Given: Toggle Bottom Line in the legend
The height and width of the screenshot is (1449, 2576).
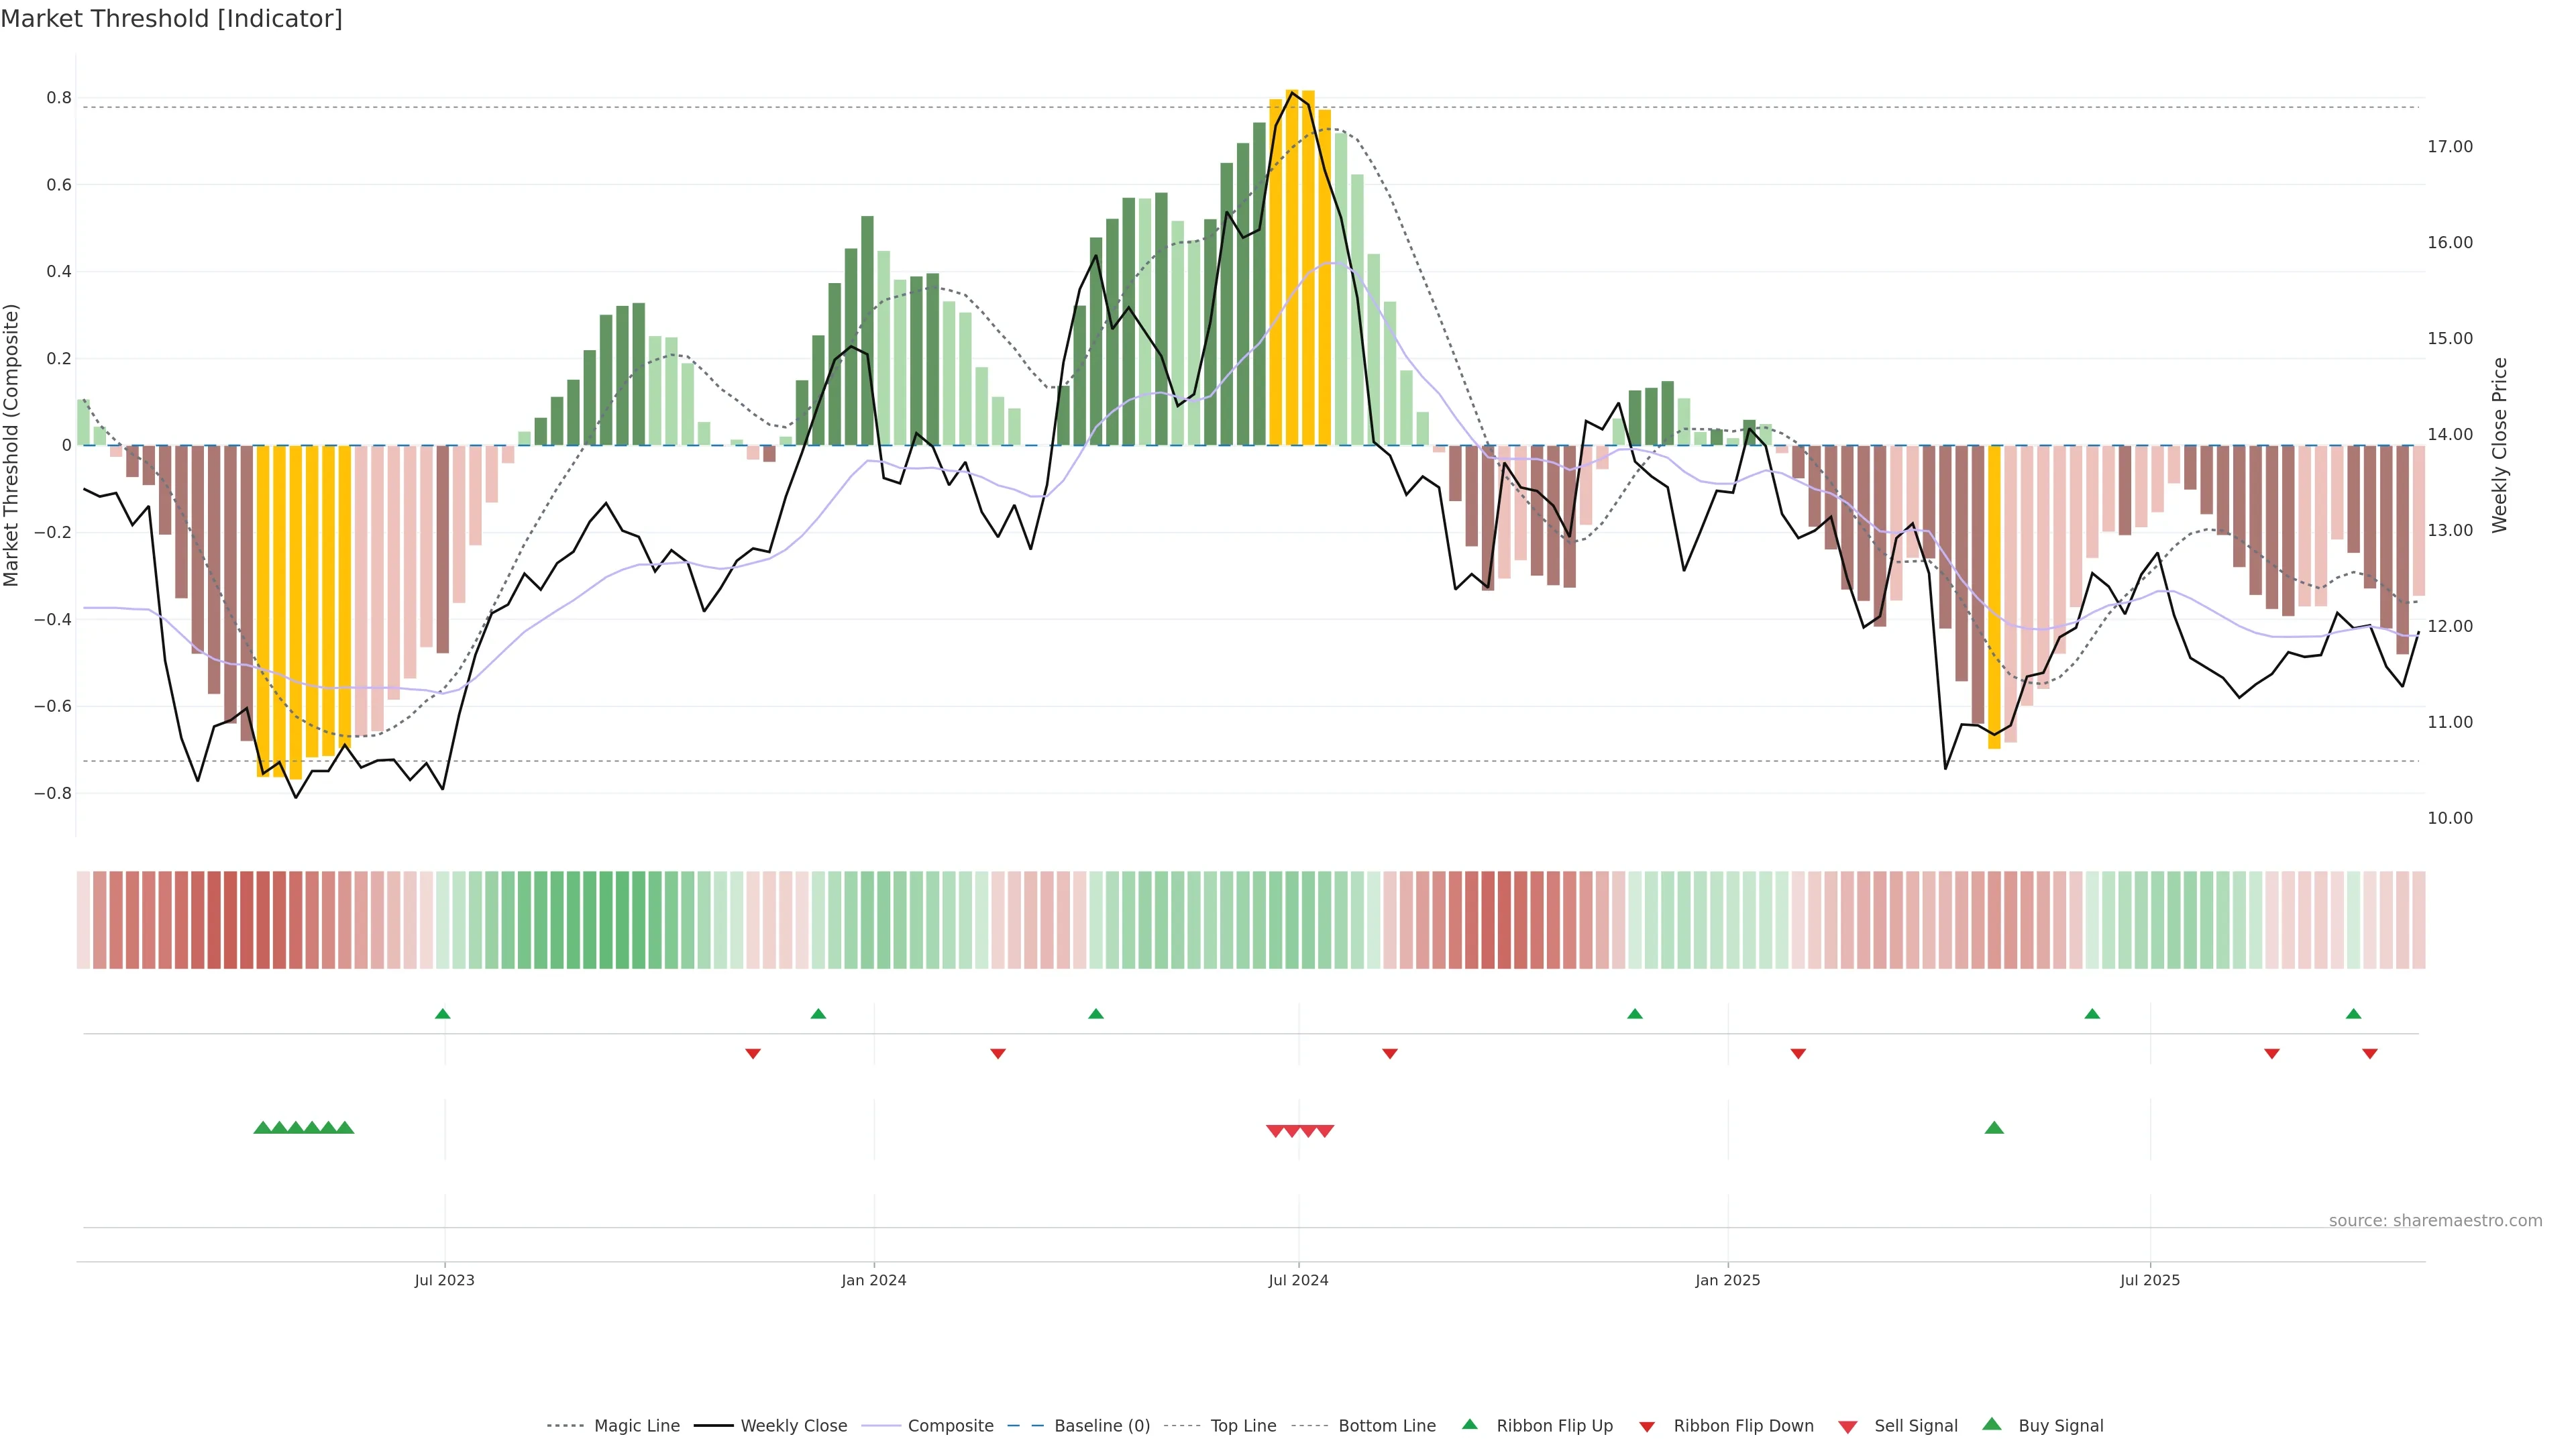Looking at the screenshot, I should tap(1386, 1426).
